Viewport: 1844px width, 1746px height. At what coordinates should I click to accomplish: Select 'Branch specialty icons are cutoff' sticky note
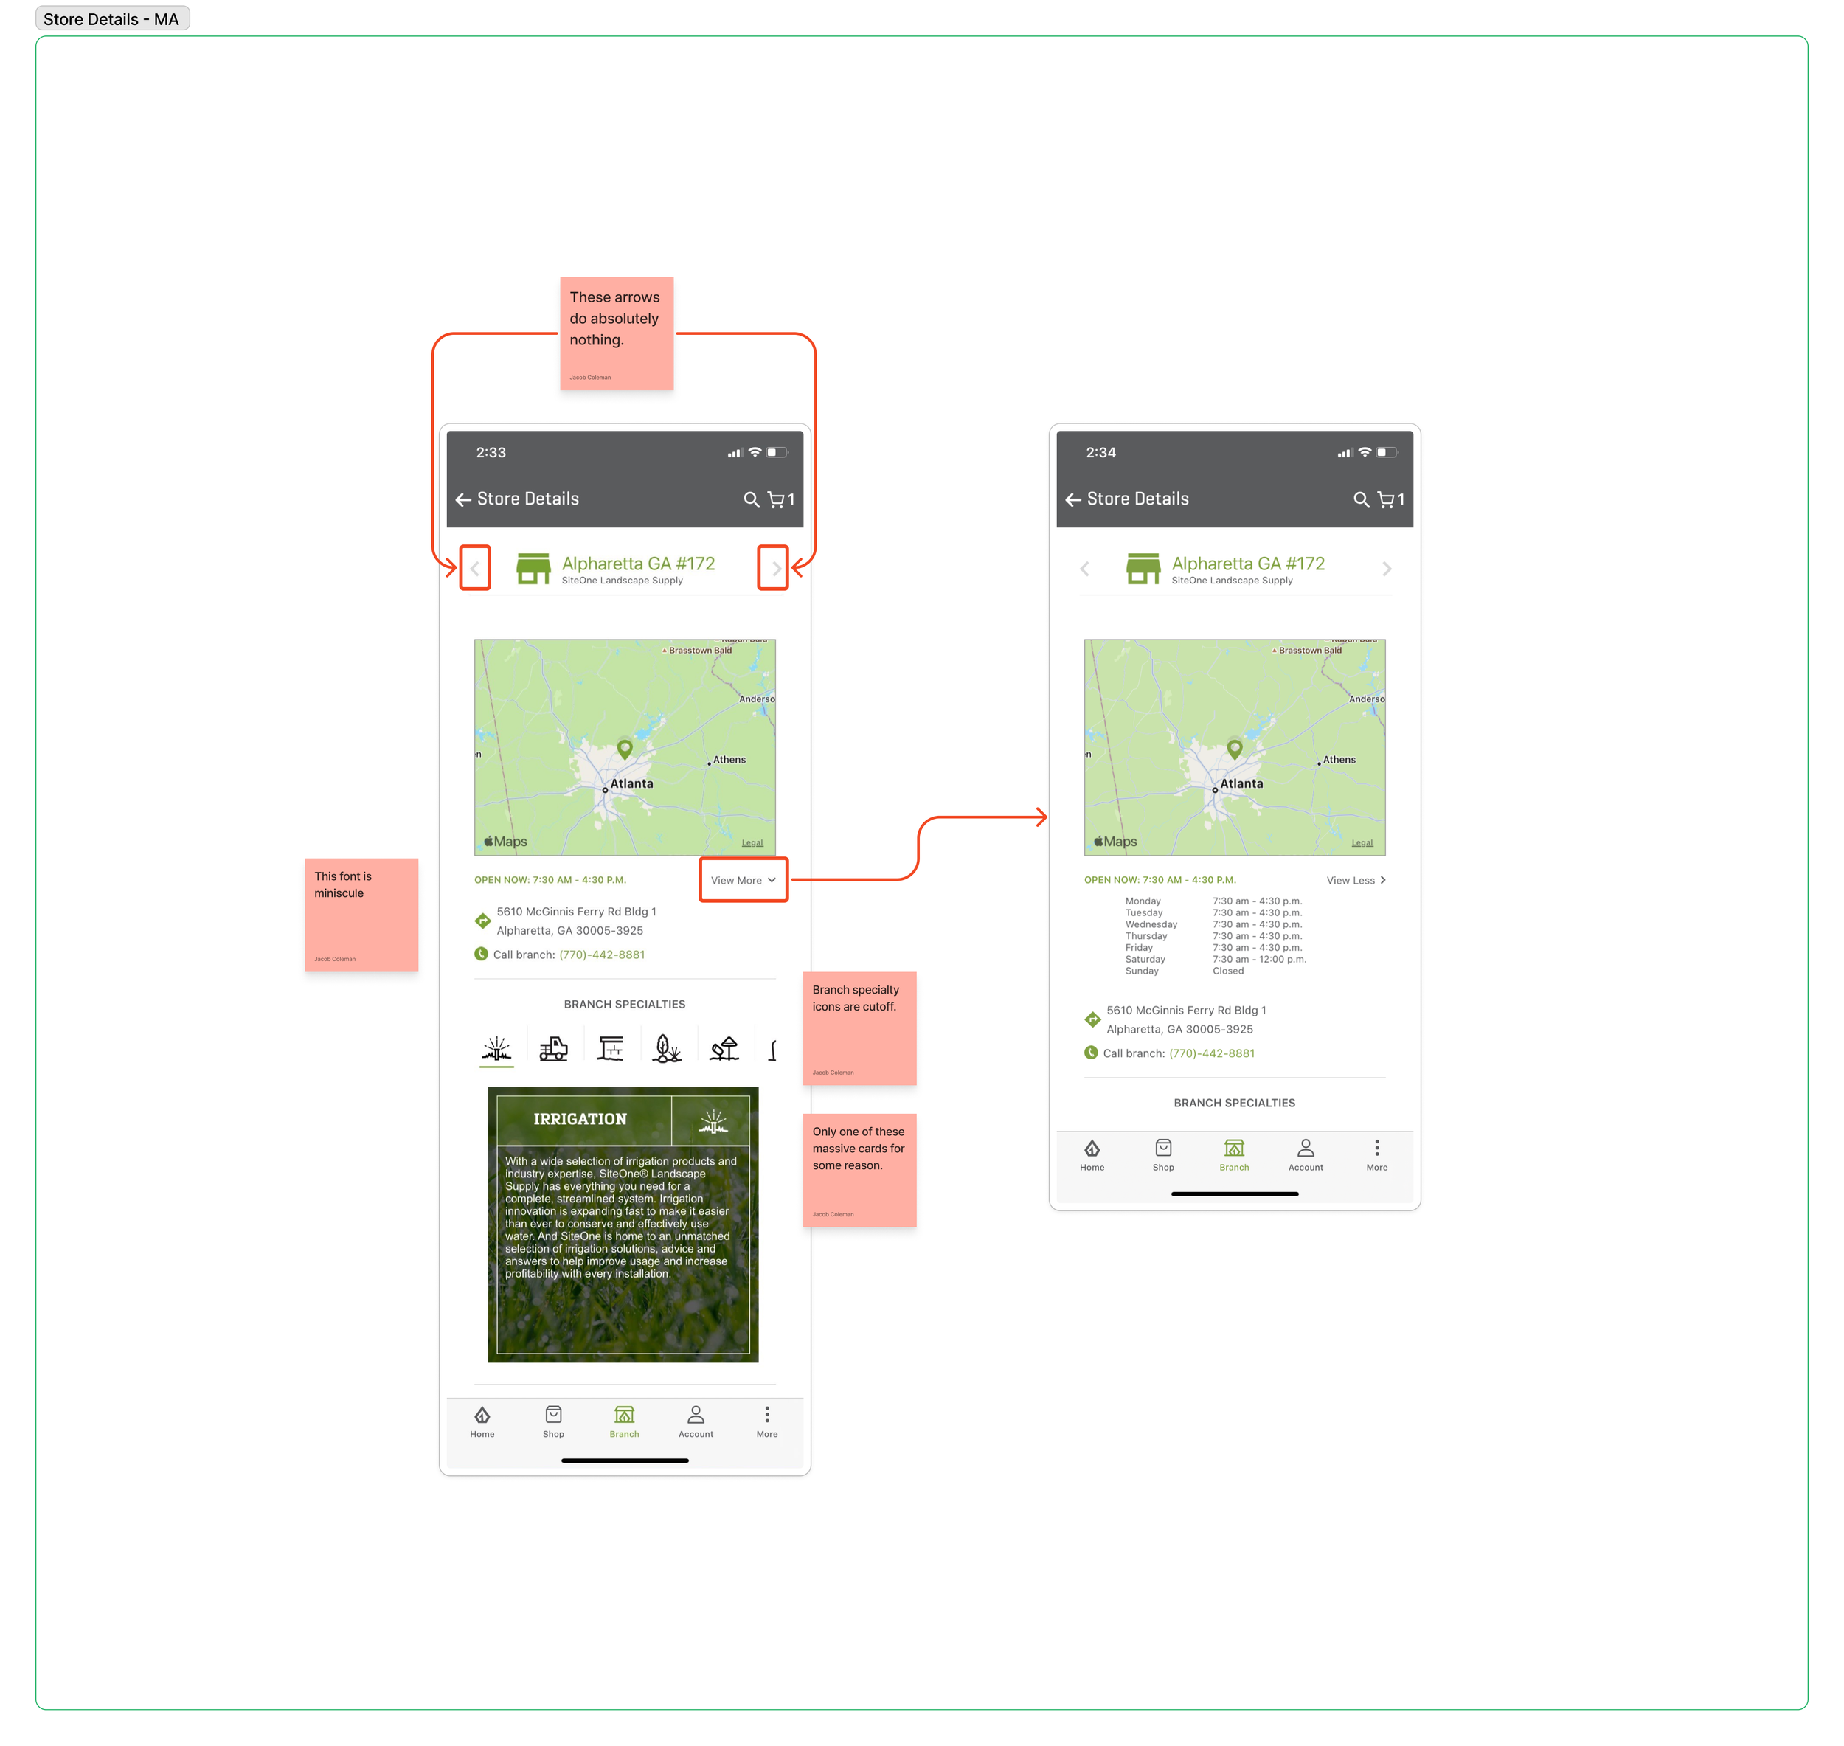[859, 1028]
